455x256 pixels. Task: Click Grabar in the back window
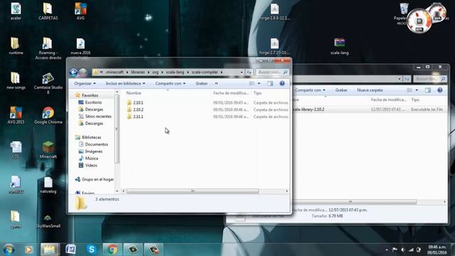pos(341,90)
